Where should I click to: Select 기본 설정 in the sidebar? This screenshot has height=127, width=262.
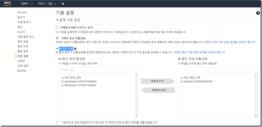(23, 56)
